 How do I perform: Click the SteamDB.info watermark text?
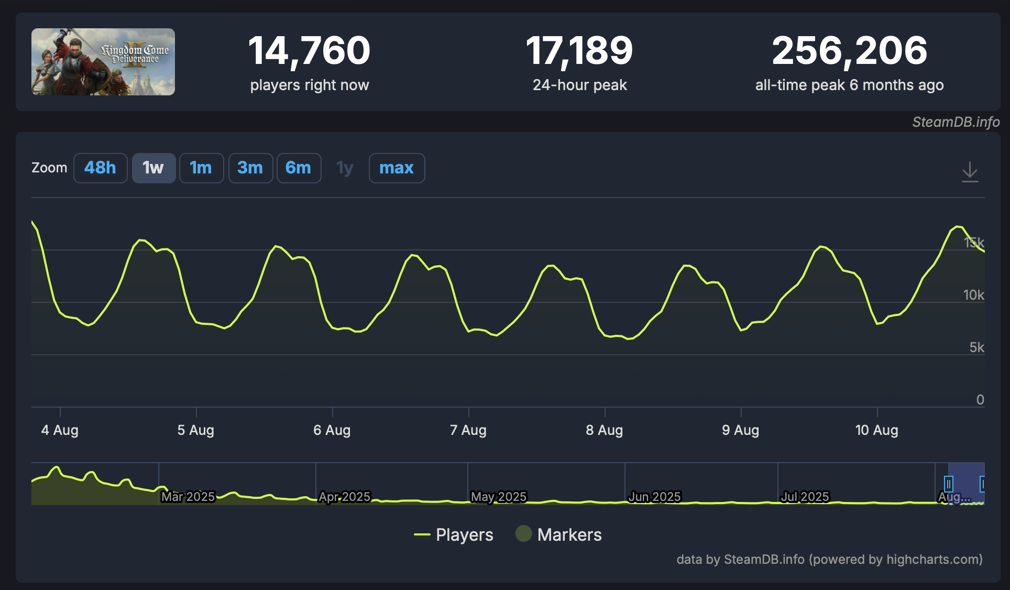coord(956,122)
